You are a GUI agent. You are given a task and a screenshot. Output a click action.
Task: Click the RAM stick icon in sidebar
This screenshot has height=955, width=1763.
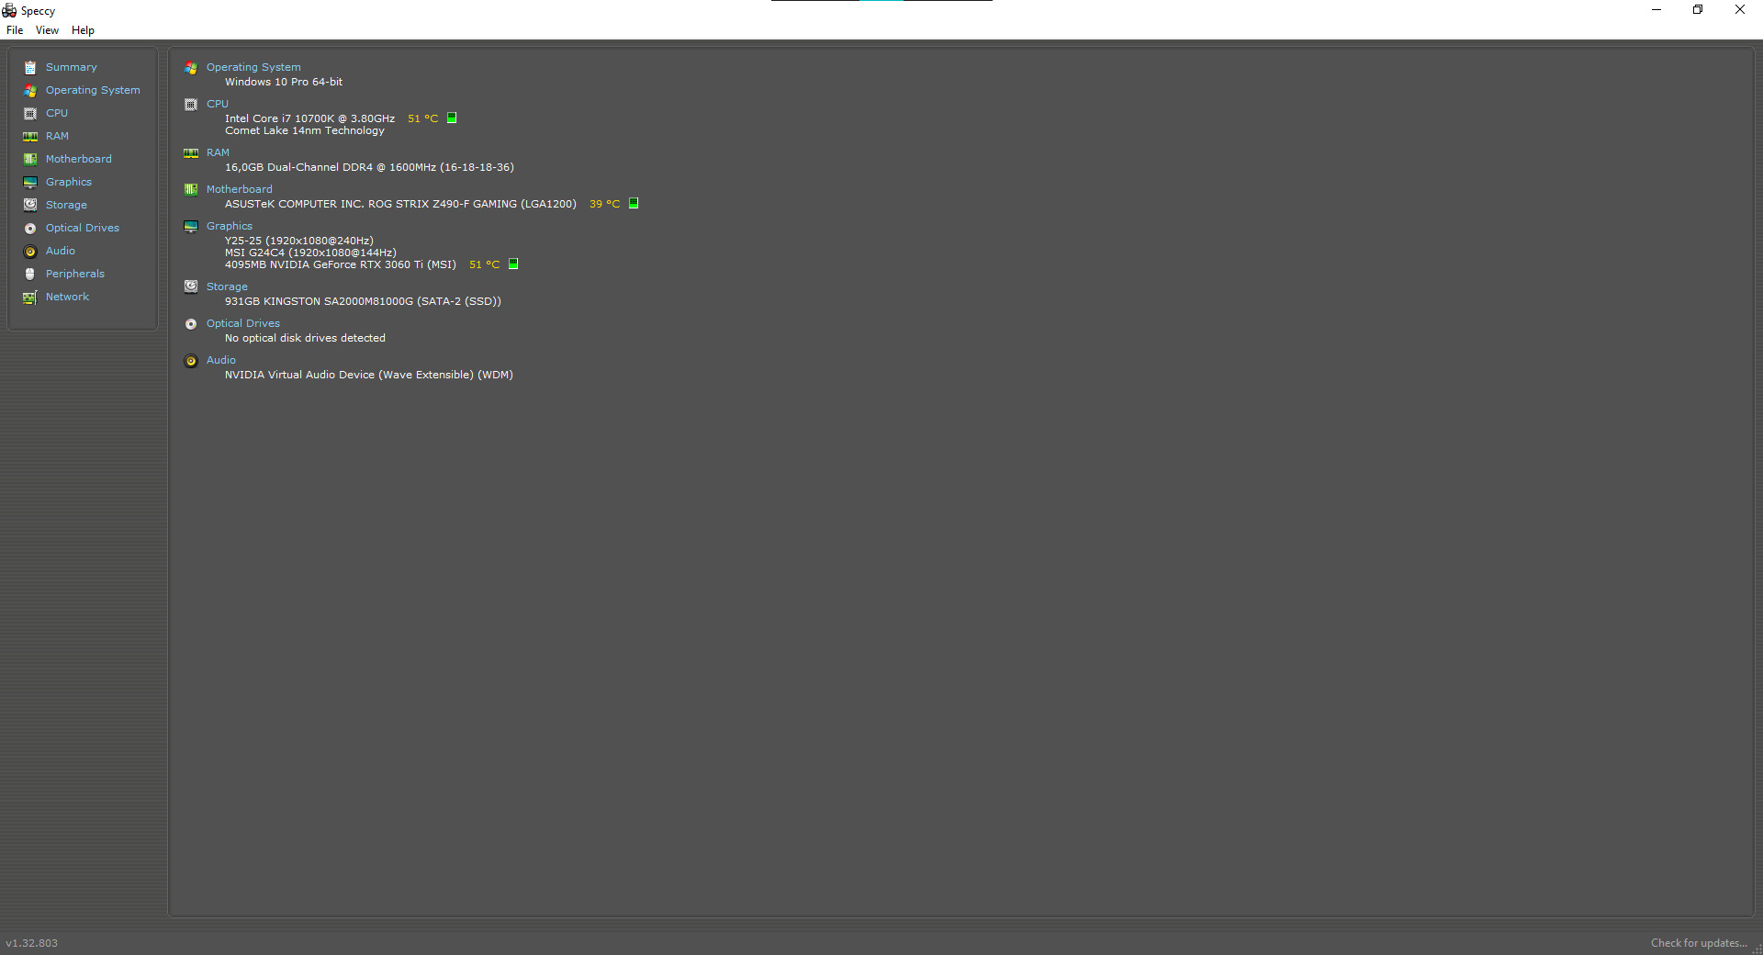pyautogui.click(x=30, y=136)
